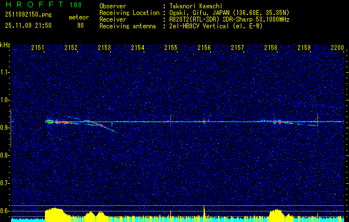Viewport: 349px width, 222px height.
Task: Click the 1.1 kHz axis label
Action: pyautogui.click(x=4, y=72)
